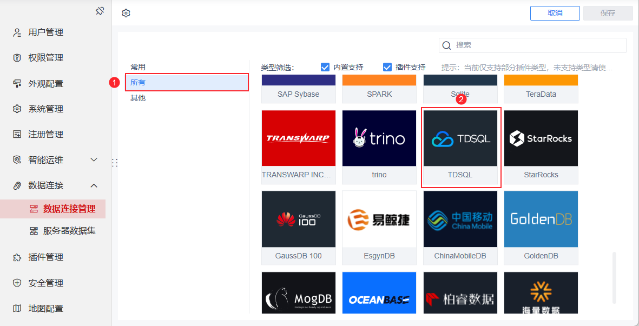Viewport: 639px width, 326px height.
Task: Click the 提示 hint text
Action: click(x=527, y=68)
